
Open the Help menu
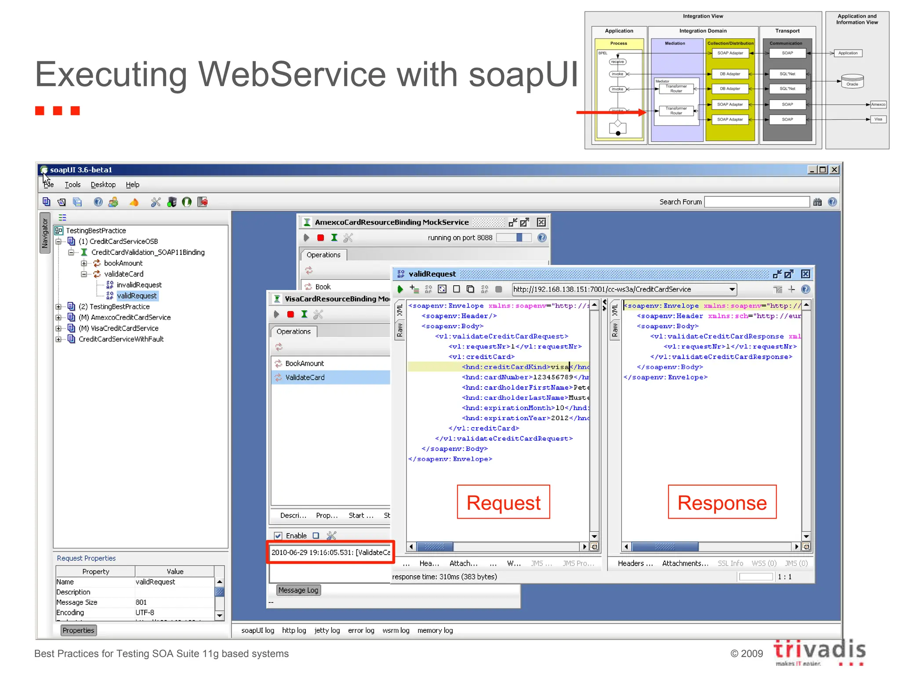click(132, 185)
